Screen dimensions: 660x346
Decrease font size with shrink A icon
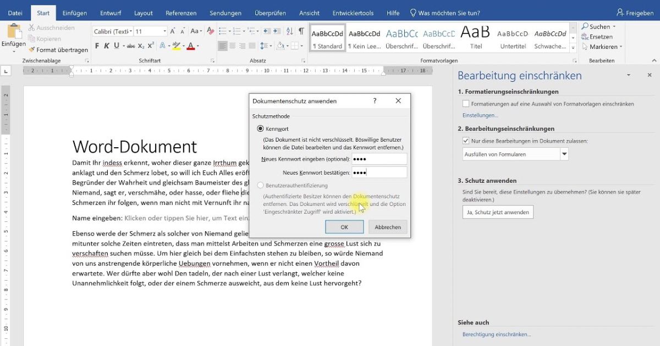click(x=184, y=31)
